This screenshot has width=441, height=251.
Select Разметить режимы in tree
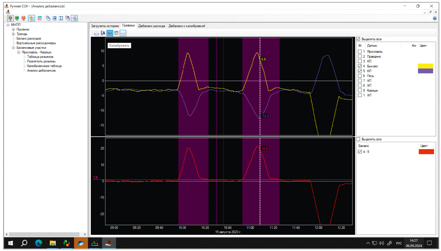click(41, 62)
